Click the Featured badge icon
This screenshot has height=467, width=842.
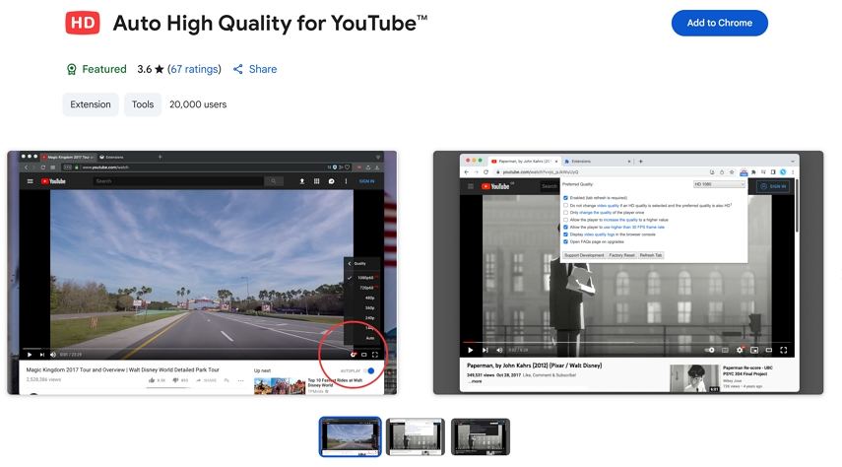72,69
